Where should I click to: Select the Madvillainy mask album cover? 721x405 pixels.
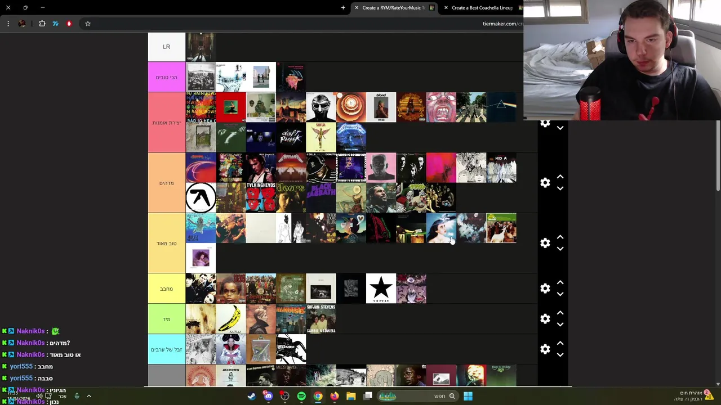point(321,107)
